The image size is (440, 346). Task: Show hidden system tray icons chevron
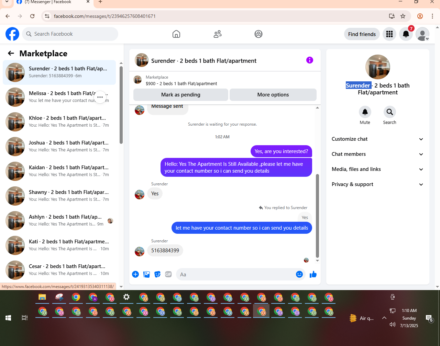(x=384, y=318)
